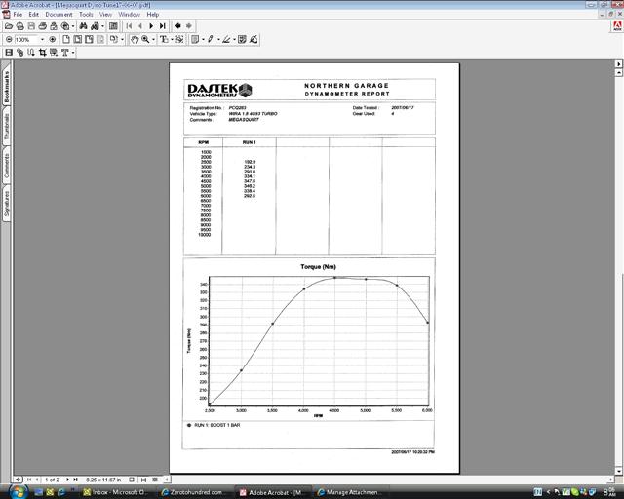Click the binoculars Find icon
Screen dimensions: 624x499
[x=84, y=26]
